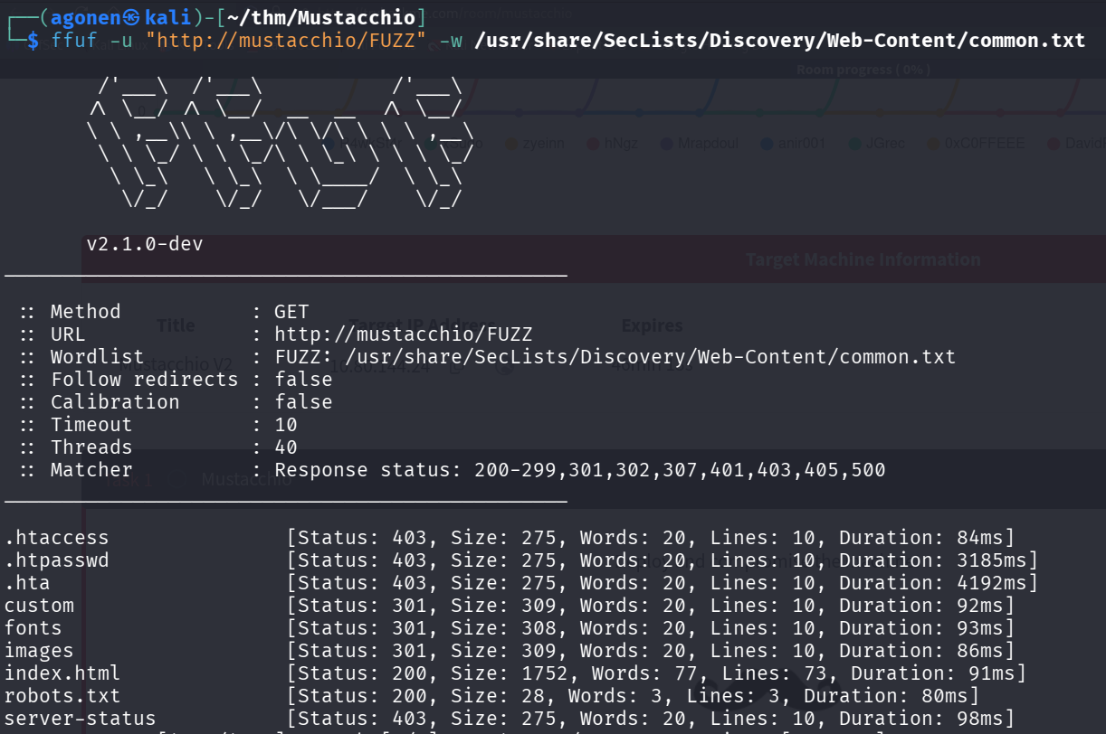Click the custom directory result
Viewport: 1106px width, 734px height.
[x=39, y=606]
